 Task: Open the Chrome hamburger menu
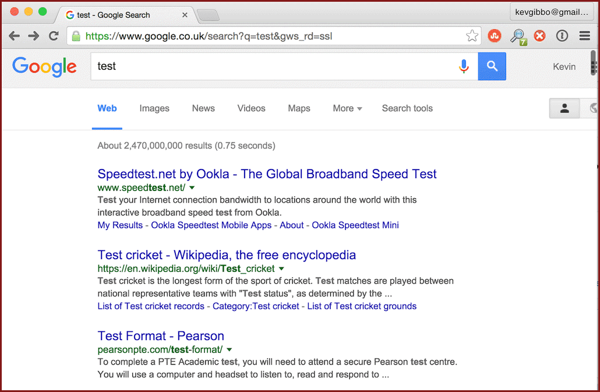coord(584,36)
